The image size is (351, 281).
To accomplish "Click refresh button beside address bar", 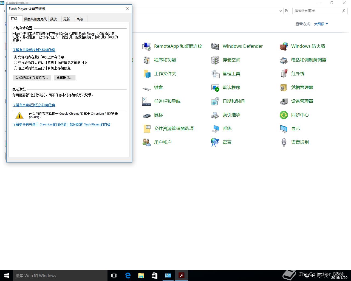I will pyautogui.click(x=286, y=11).
